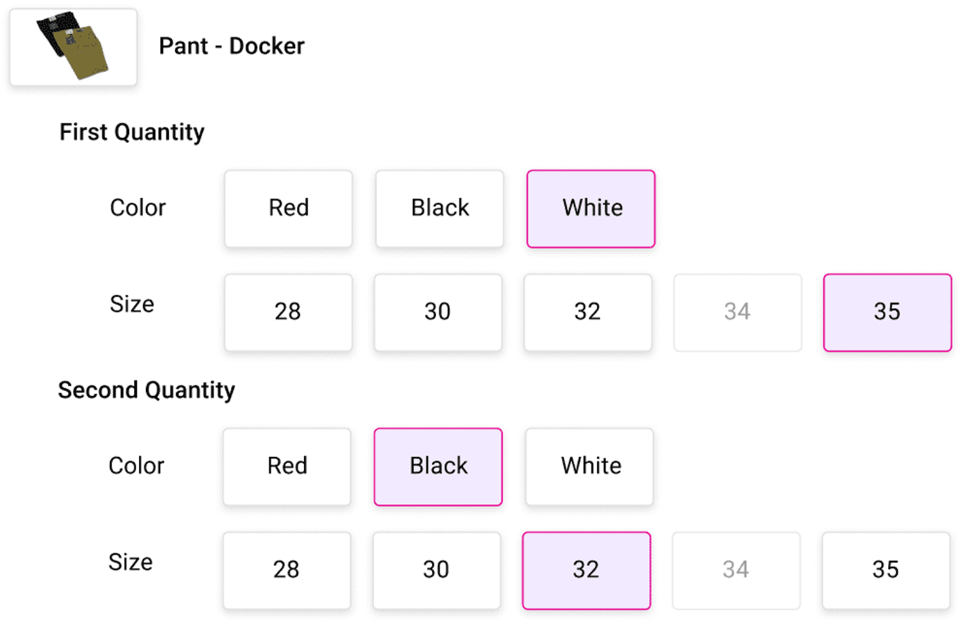960x622 pixels.
Task: Choose size 32 under First Quantity
Action: 588,312
